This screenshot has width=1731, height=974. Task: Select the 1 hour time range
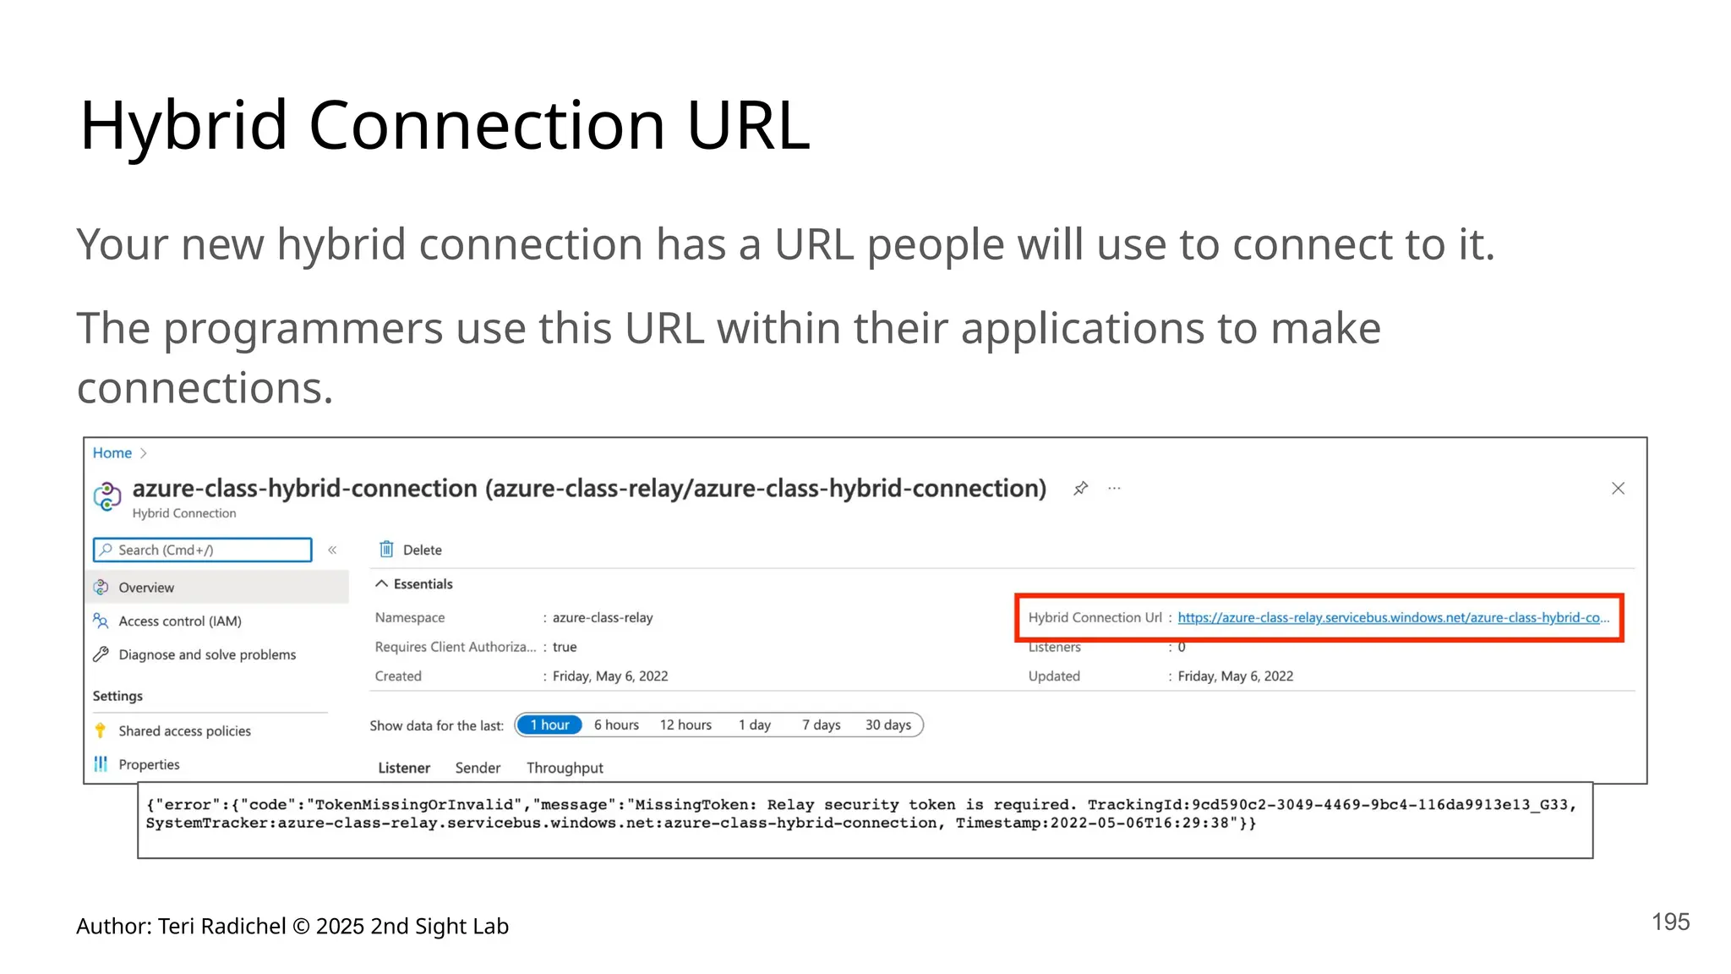549,725
